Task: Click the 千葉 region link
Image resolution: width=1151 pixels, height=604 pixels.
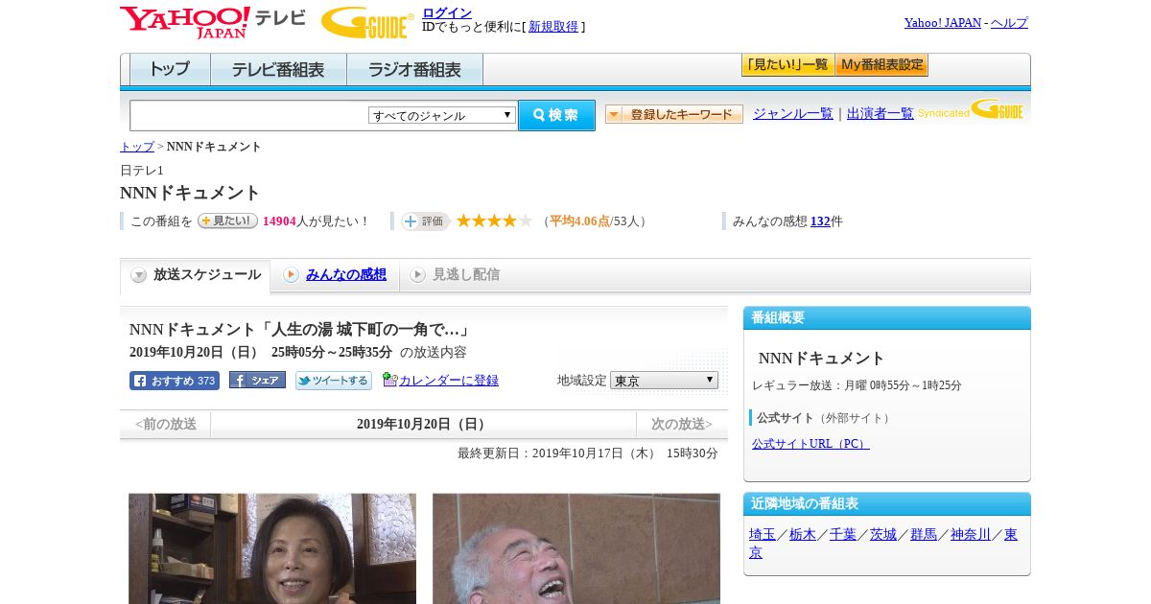Action: (843, 535)
